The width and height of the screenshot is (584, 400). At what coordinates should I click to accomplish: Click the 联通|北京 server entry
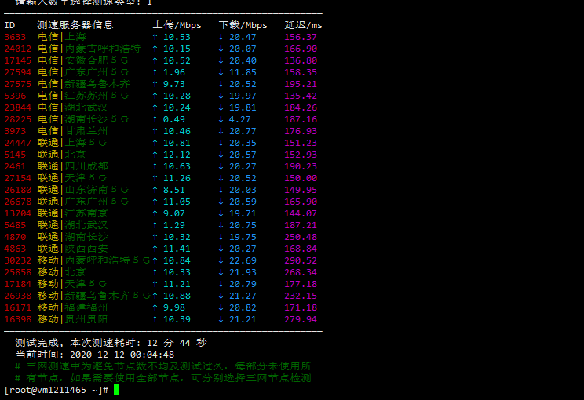coord(62,155)
